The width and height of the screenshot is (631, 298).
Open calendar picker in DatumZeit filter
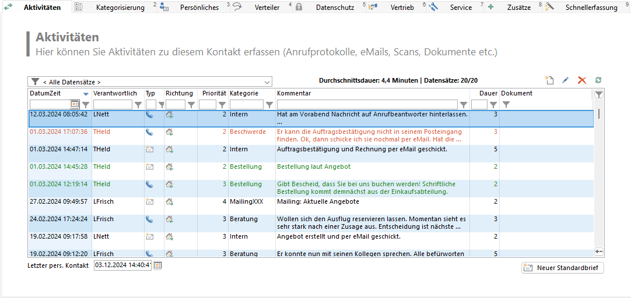[75, 104]
